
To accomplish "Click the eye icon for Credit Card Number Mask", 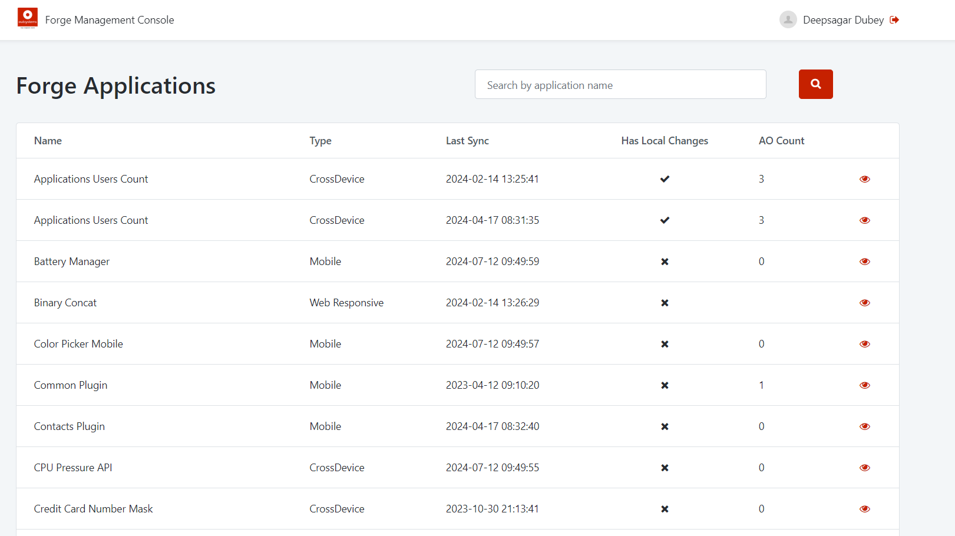I will pos(864,508).
